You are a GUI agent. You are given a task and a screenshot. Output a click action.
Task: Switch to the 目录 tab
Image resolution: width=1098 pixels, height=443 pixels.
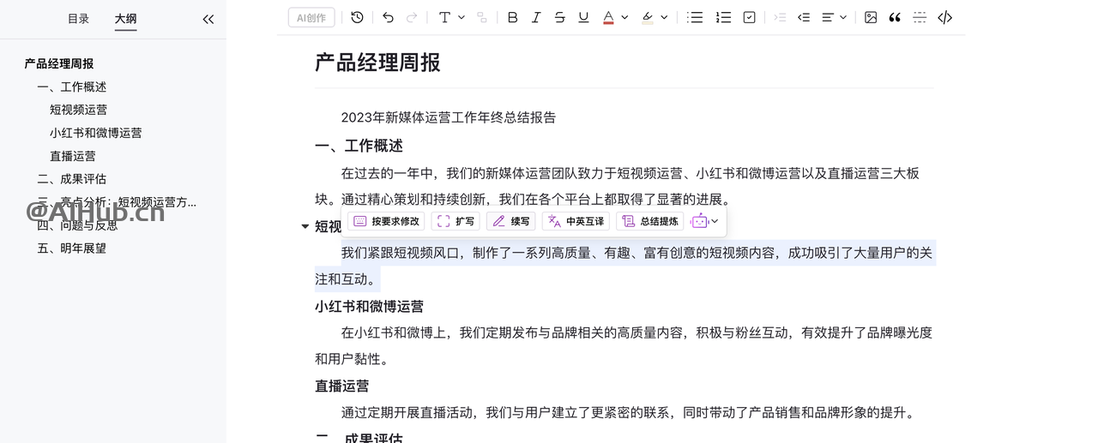pyautogui.click(x=78, y=19)
